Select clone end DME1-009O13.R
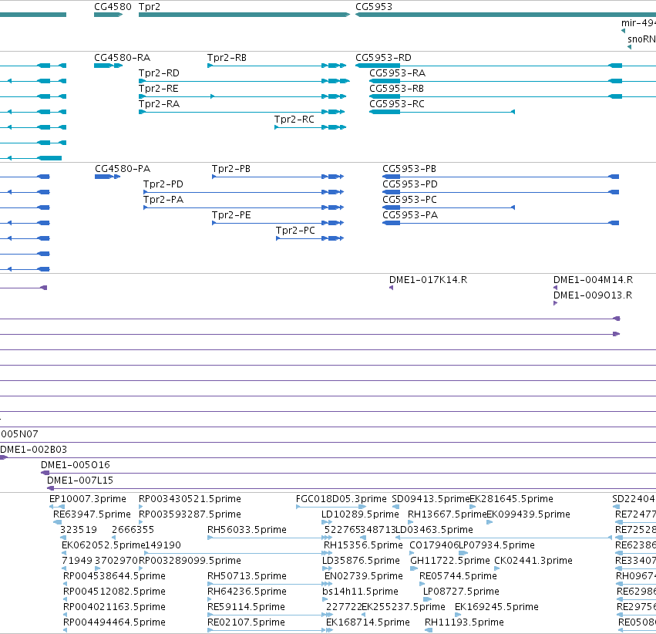 pos(593,295)
